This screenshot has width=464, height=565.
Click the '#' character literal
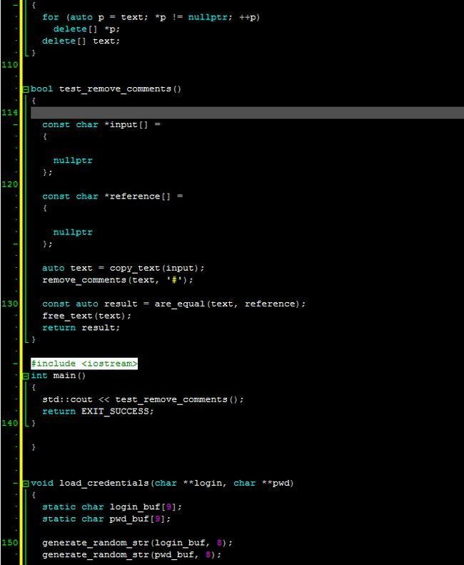coord(175,280)
